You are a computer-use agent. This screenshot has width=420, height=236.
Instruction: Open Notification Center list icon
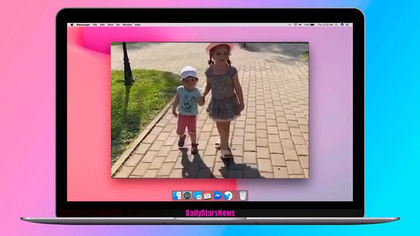click(347, 25)
